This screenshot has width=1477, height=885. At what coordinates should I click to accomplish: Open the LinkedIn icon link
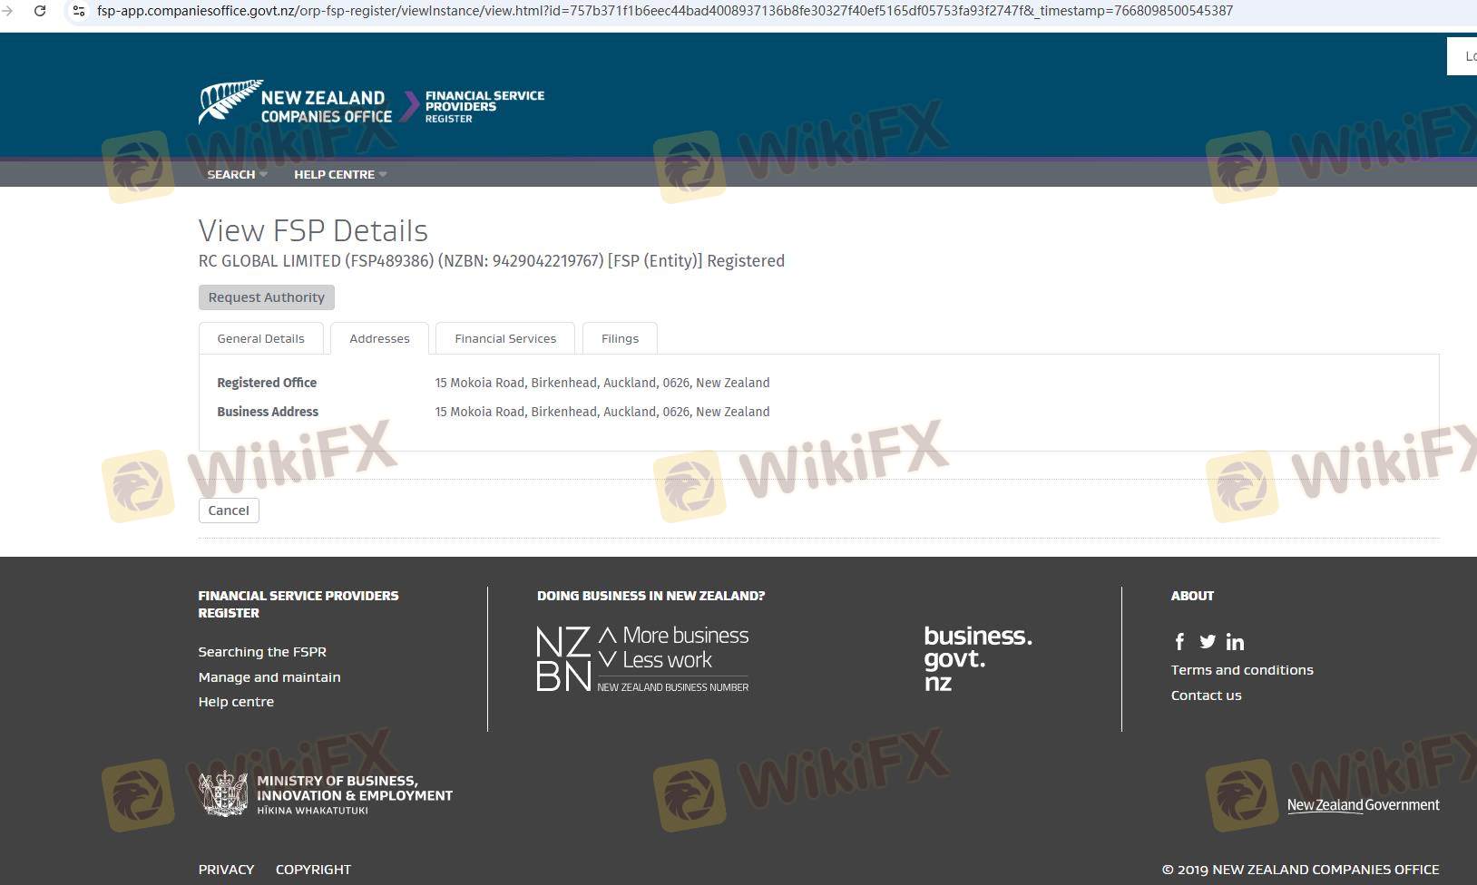[1235, 642]
